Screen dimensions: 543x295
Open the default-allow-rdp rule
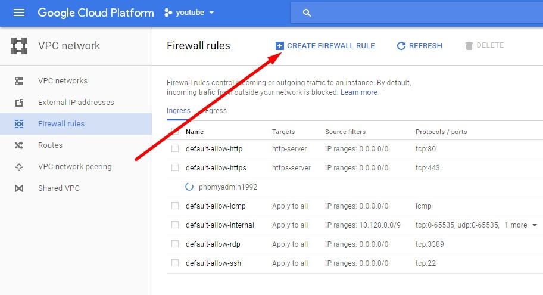click(213, 244)
